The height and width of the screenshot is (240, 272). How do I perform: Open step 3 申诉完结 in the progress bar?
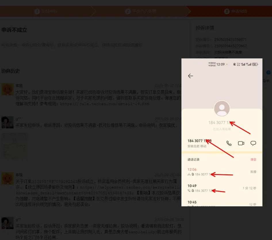click(x=235, y=11)
